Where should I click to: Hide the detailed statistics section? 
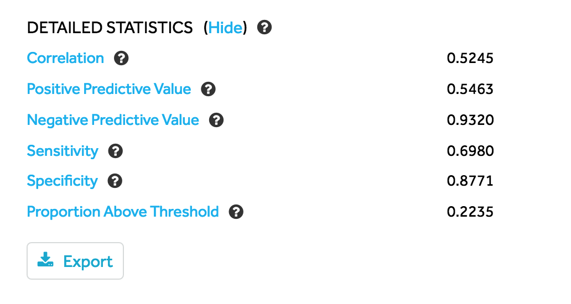click(x=225, y=27)
